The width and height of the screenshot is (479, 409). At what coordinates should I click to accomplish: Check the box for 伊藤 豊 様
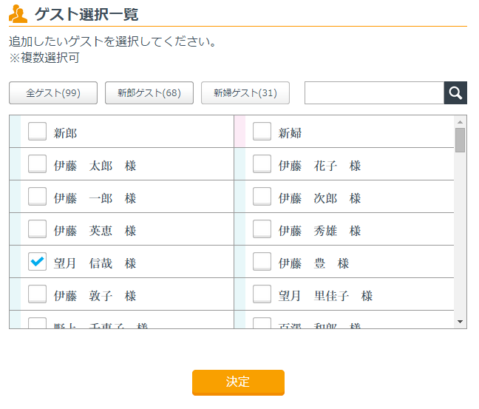pyautogui.click(x=262, y=262)
